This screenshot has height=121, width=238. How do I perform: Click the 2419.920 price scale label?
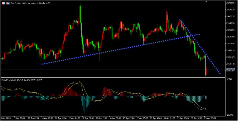click(231, 10)
